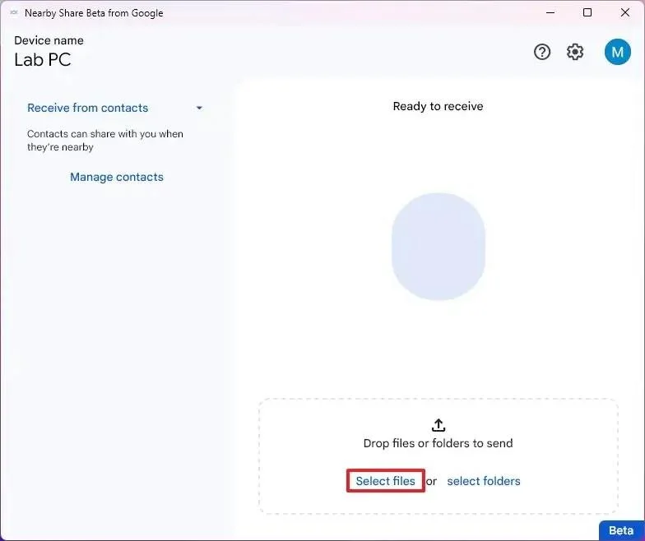Click the Nearby Share app icon in title bar

point(13,13)
